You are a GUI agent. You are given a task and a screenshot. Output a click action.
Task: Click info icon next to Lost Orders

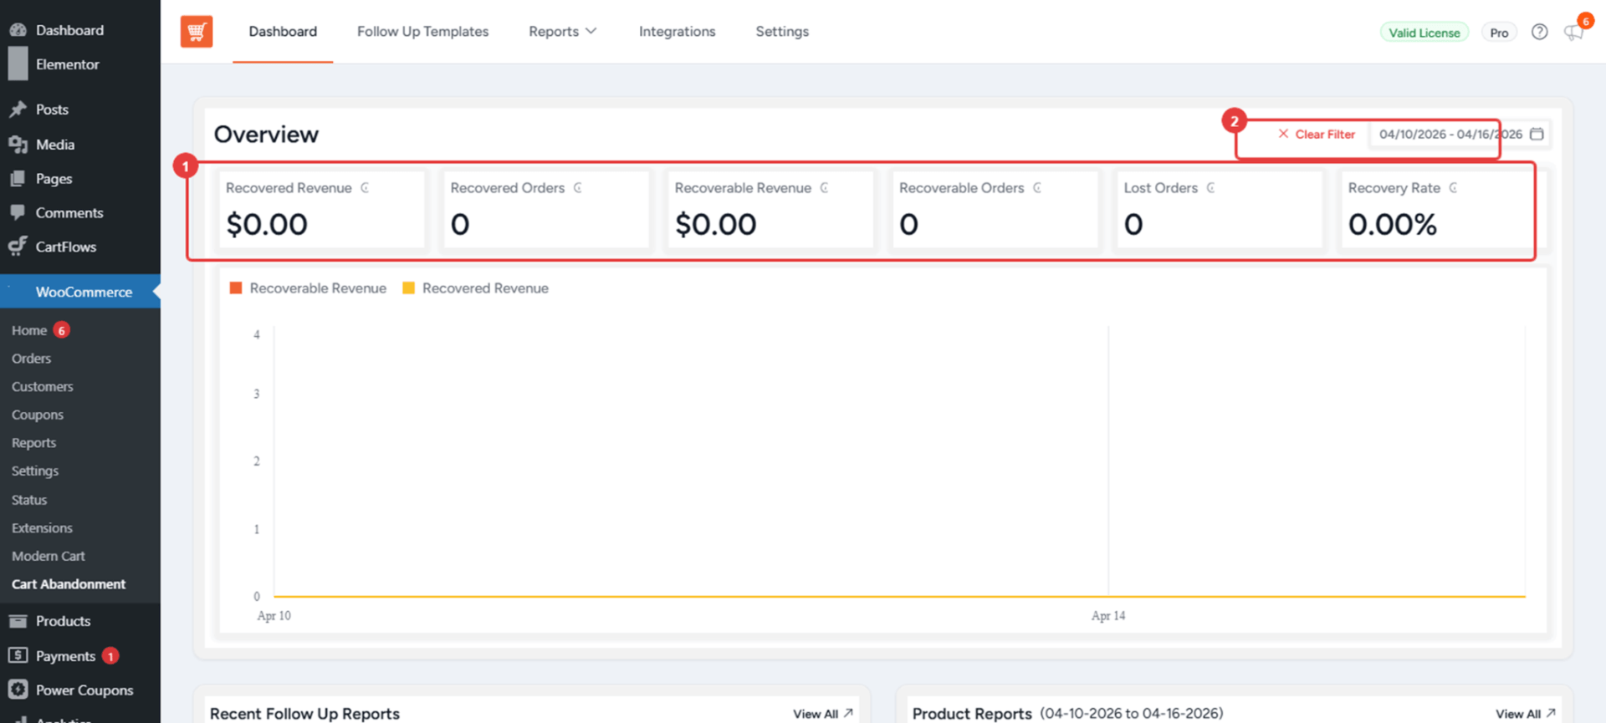click(1210, 188)
